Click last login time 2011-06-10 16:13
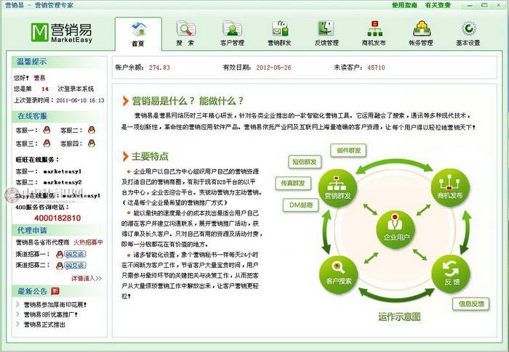This screenshot has height=352, width=509. 80,100
